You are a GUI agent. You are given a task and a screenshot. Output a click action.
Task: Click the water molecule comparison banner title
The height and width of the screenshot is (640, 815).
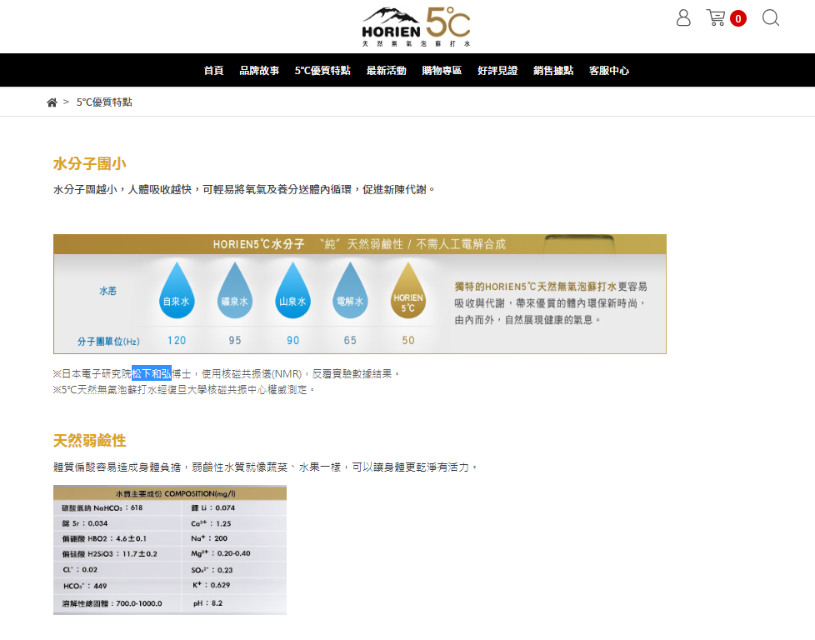360,244
